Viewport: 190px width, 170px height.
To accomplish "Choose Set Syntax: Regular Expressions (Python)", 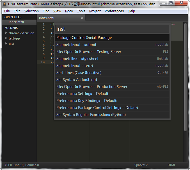I will tap(112, 115).
